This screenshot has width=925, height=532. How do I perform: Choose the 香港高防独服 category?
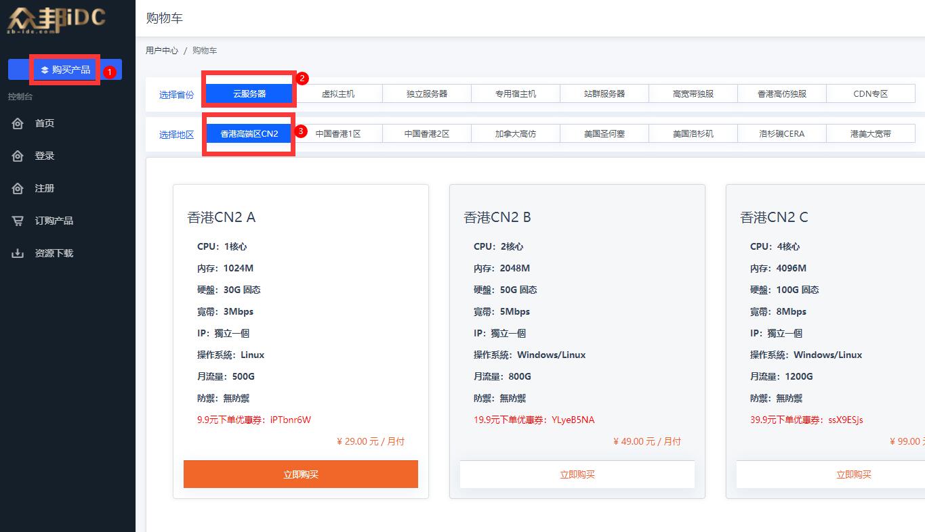click(x=782, y=94)
